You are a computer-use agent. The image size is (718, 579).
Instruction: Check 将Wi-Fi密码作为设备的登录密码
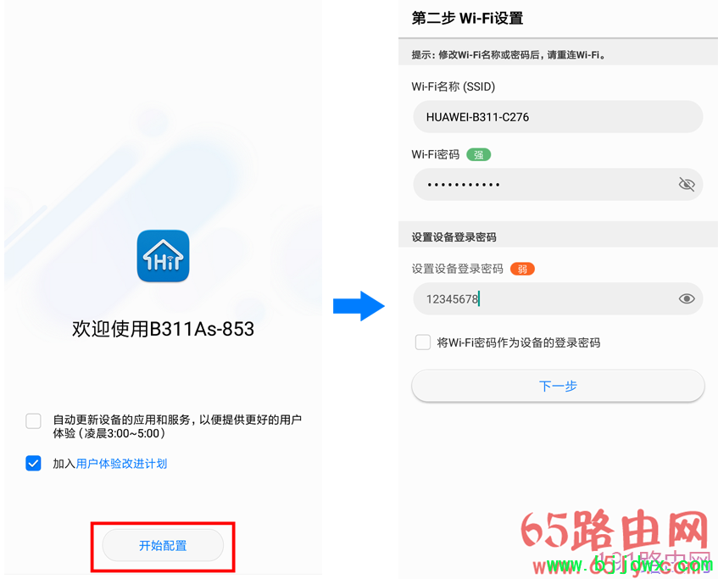click(x=422, y=342)
